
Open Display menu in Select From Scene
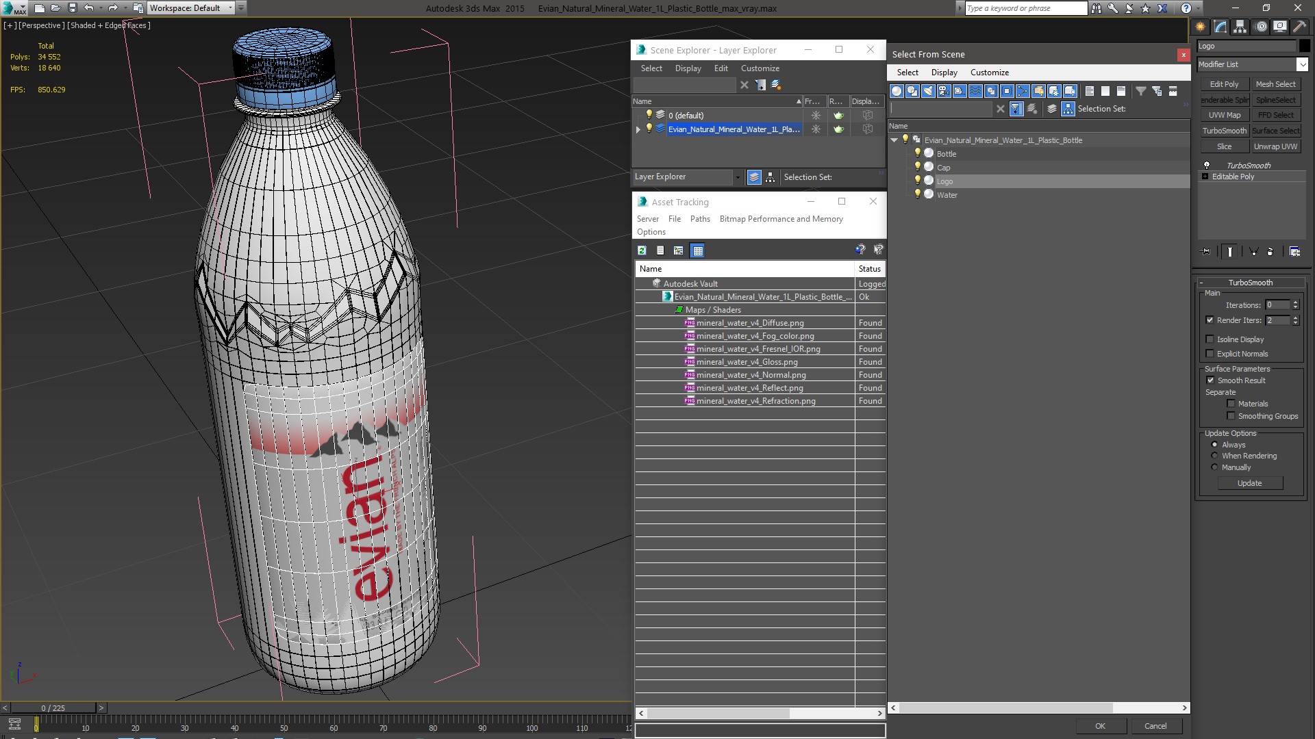pos(944,73)
